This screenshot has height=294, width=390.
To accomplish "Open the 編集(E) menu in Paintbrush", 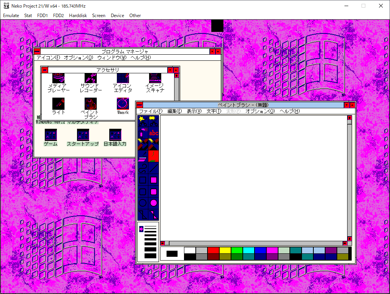I will (175, 111).
